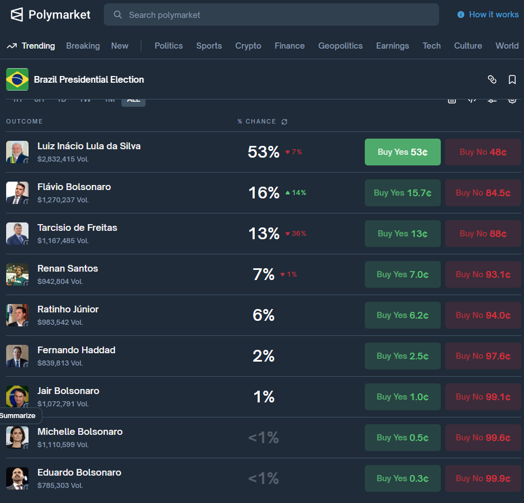Viewport: 524px width, 503px height.
Task: Click the Brazil flag market icon
Action: (17, 79)
